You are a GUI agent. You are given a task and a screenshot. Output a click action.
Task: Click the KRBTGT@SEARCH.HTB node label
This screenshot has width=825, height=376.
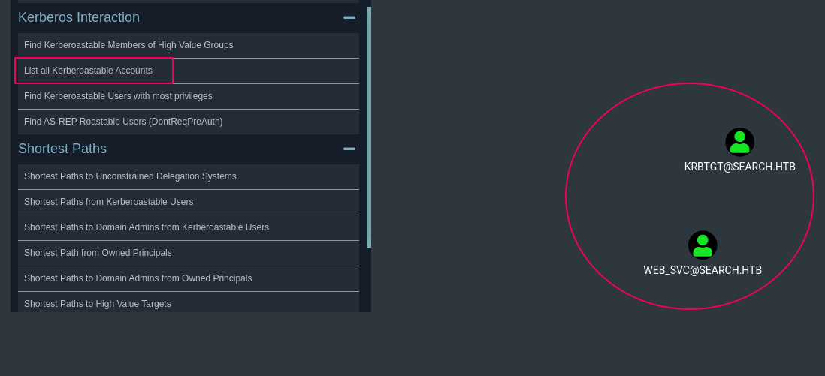coord(739,167)
